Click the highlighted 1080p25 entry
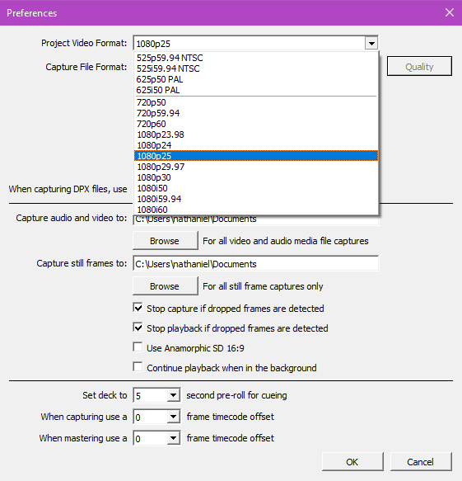 click(256, 156)
